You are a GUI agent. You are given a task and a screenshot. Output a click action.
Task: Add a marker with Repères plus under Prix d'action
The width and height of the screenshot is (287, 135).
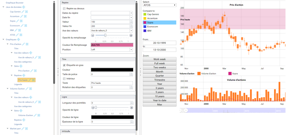click(24, 75)
